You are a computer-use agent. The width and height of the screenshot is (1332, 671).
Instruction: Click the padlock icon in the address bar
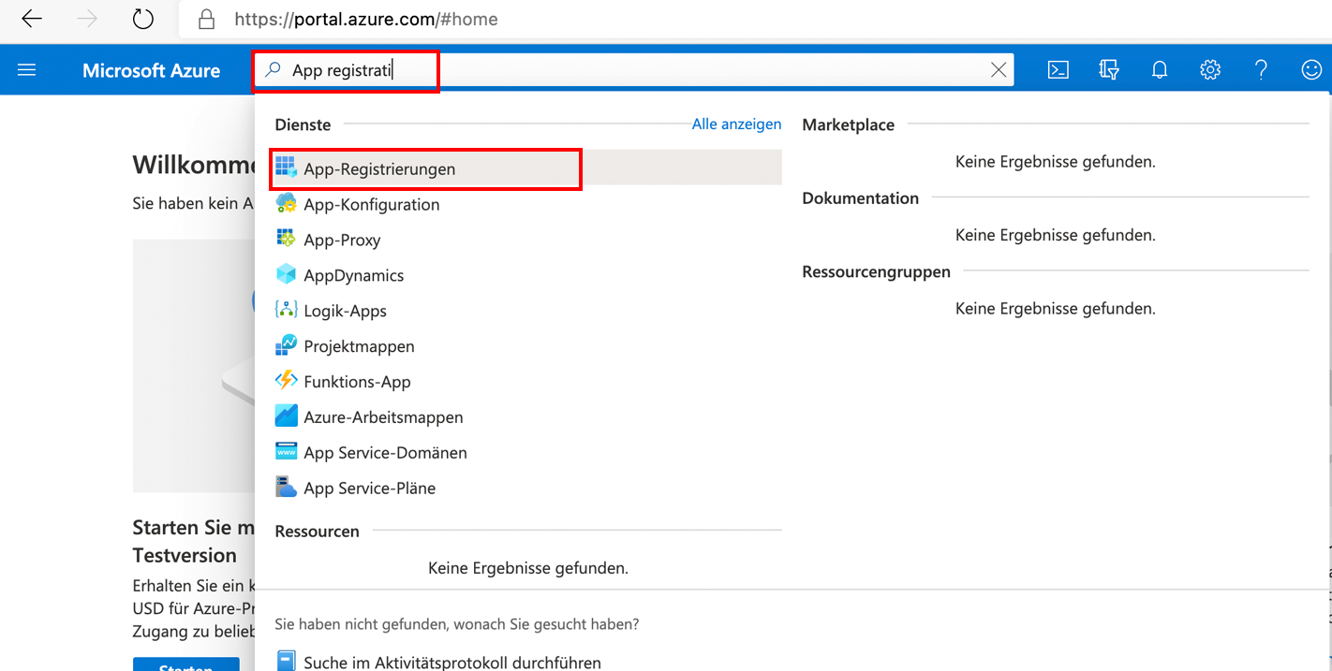click(x=206, y=19)
